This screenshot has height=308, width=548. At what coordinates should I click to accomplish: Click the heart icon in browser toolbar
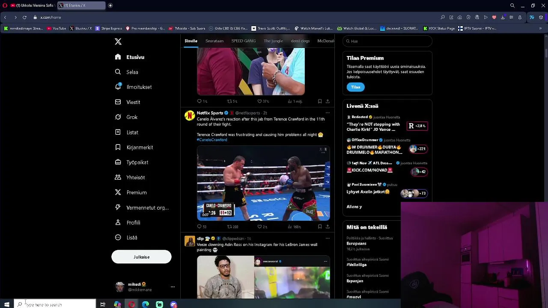(x=494, y=18)
